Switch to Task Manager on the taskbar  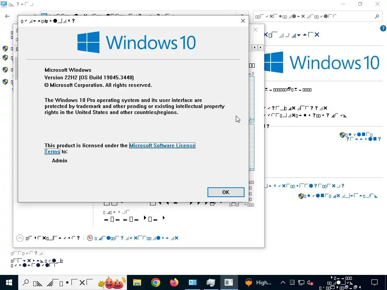tap(211, 282)
